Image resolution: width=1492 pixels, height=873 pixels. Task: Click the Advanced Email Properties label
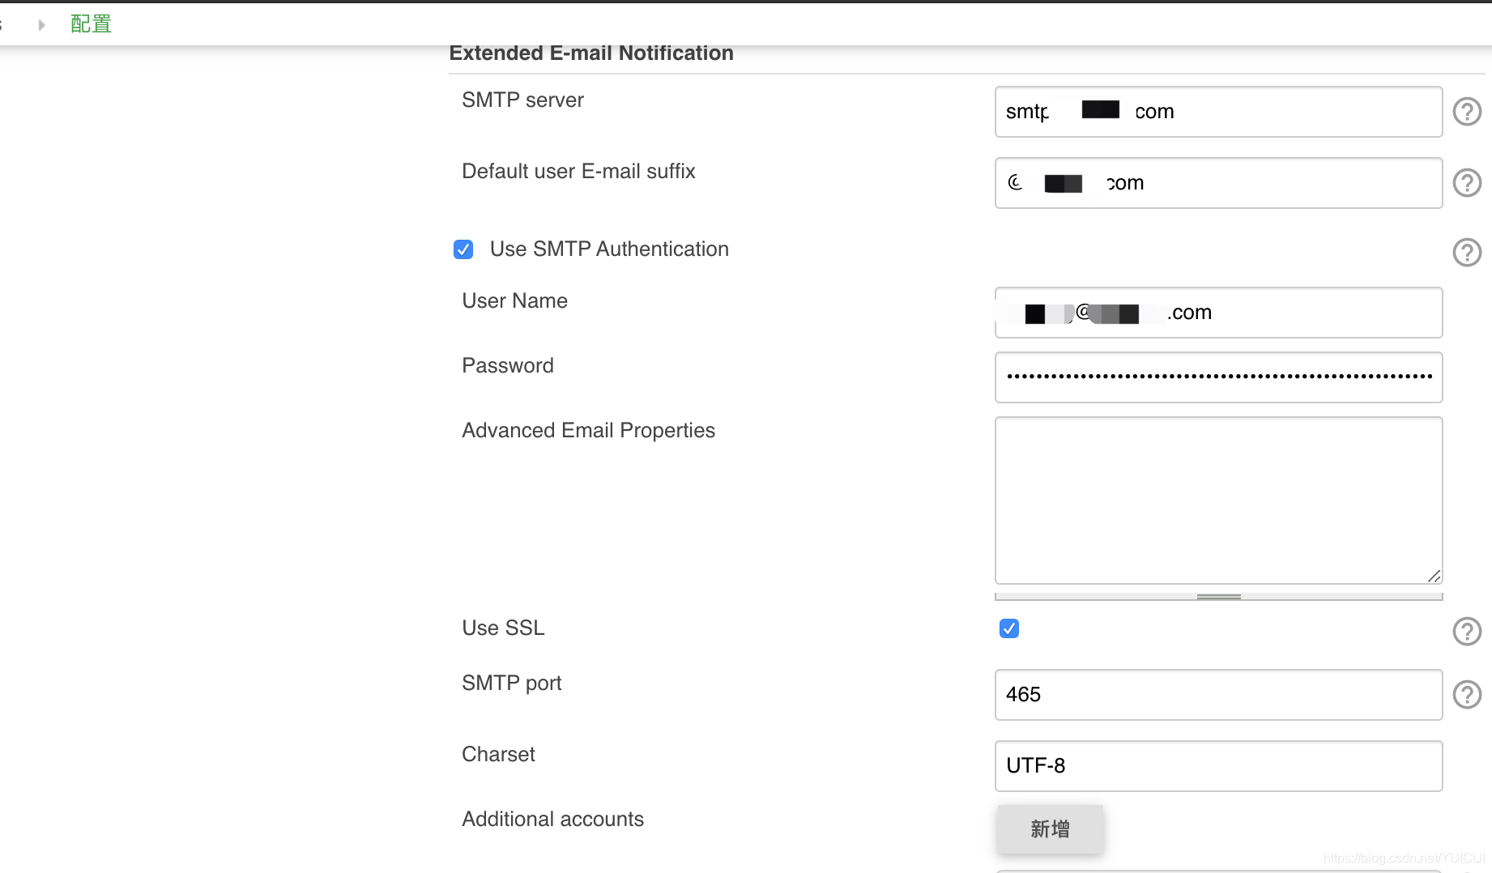point(588,431)
